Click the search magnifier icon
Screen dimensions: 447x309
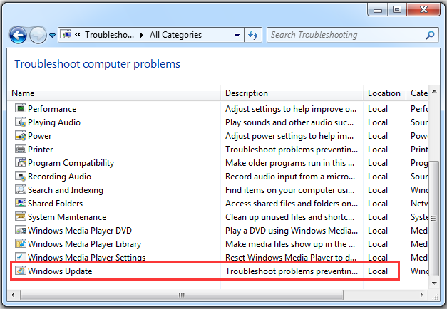pos(430,35)
